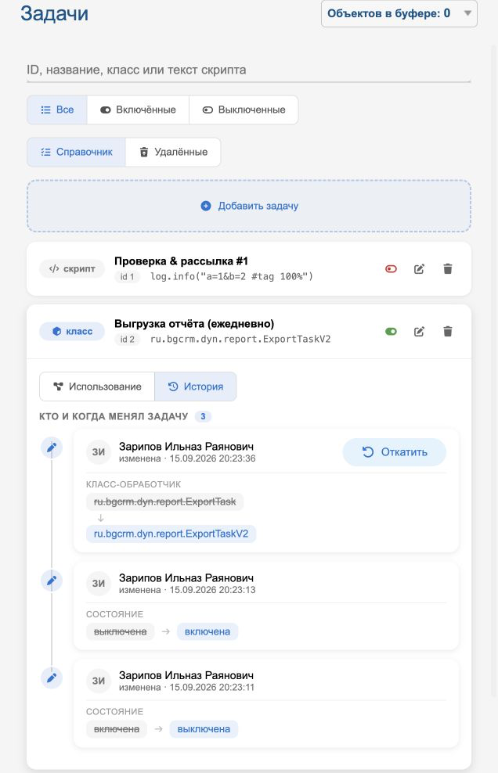The width and height of the screenshot is (498, 773).
Task: Click the Откатить button
Action: (395, 452)
